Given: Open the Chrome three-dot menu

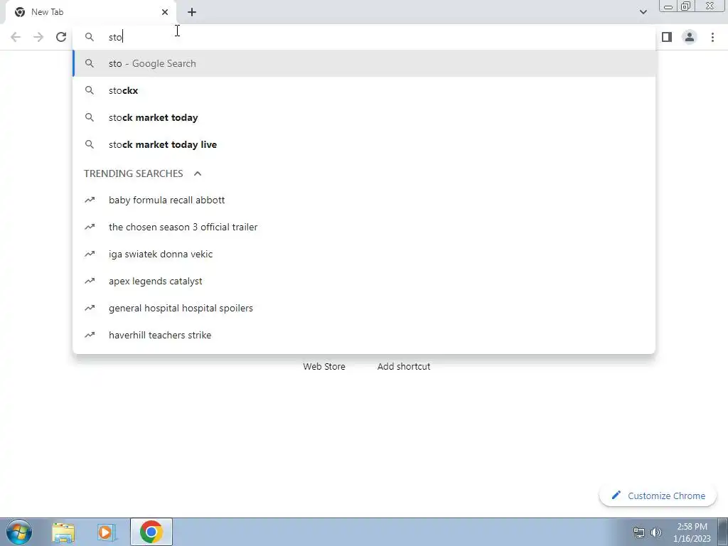Looking at the screenshot, I should coord(712,37).
